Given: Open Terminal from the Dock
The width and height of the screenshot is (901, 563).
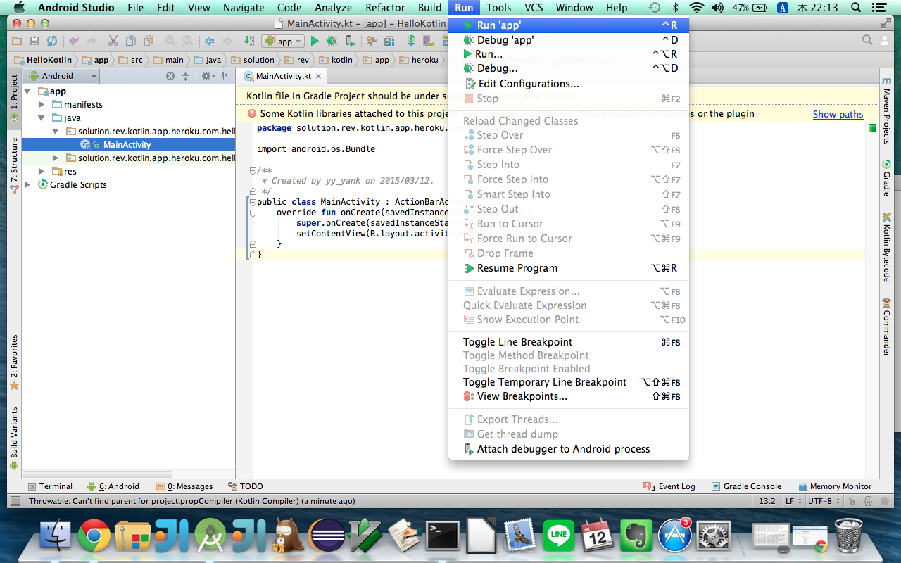Looking at the screenshot, I should 443,536.
